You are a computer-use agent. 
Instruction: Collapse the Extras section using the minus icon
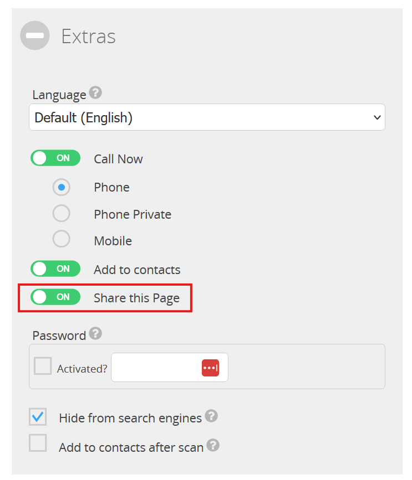tap(34, 35)
